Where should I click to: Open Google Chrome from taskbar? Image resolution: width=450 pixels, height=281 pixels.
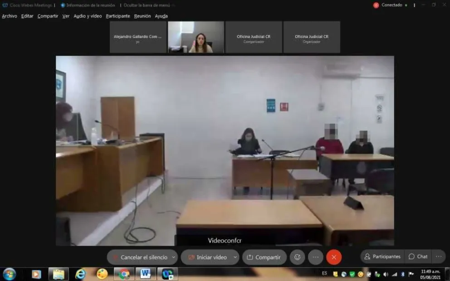pyautogui.click(x=124, y=274)
